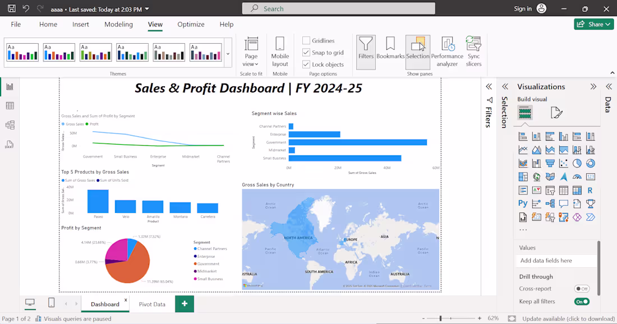This screenshot has height=324, width=617.
Task: Turn off Keep all filters toggle
Action: 582,301
